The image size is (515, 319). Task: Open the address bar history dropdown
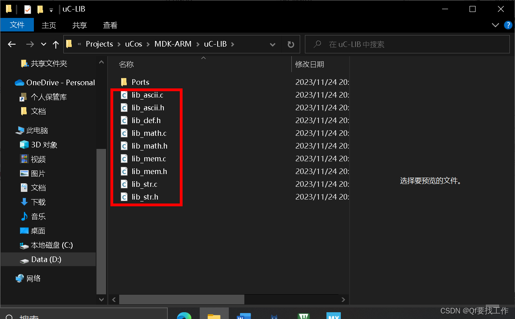click(x=272, y=45)
